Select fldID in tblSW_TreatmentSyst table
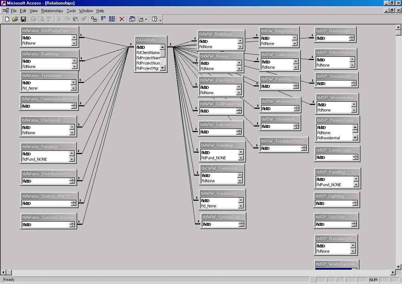 281,148
